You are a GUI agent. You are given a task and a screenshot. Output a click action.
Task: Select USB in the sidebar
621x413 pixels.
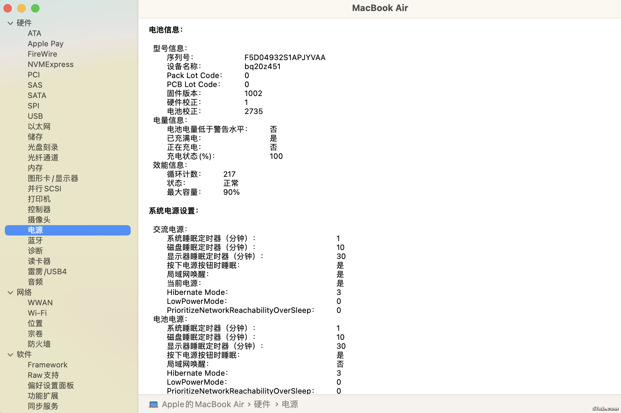[x=35, y=116]
